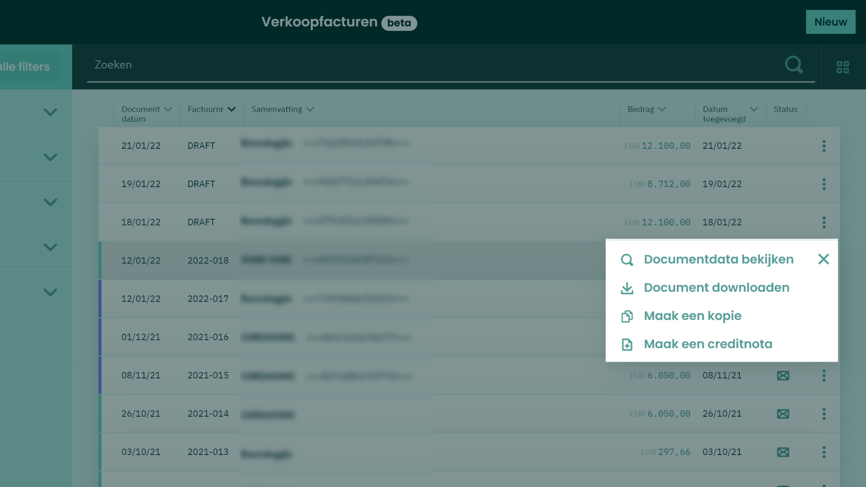Click creditnota document icon in menu
This screenshot has width=866, height=487.
tap(627, 345)
